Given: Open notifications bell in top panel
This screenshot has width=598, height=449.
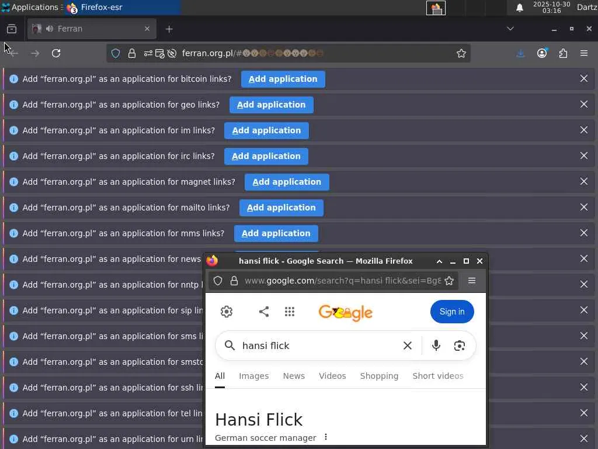Looking at the screenshot, I should click(x=519, y=8).
